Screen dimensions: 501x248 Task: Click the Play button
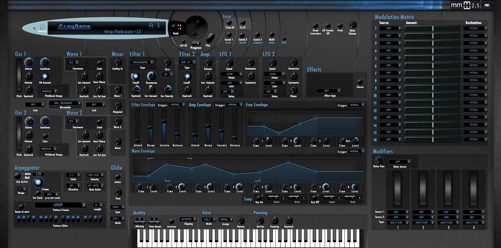point(210,38)
